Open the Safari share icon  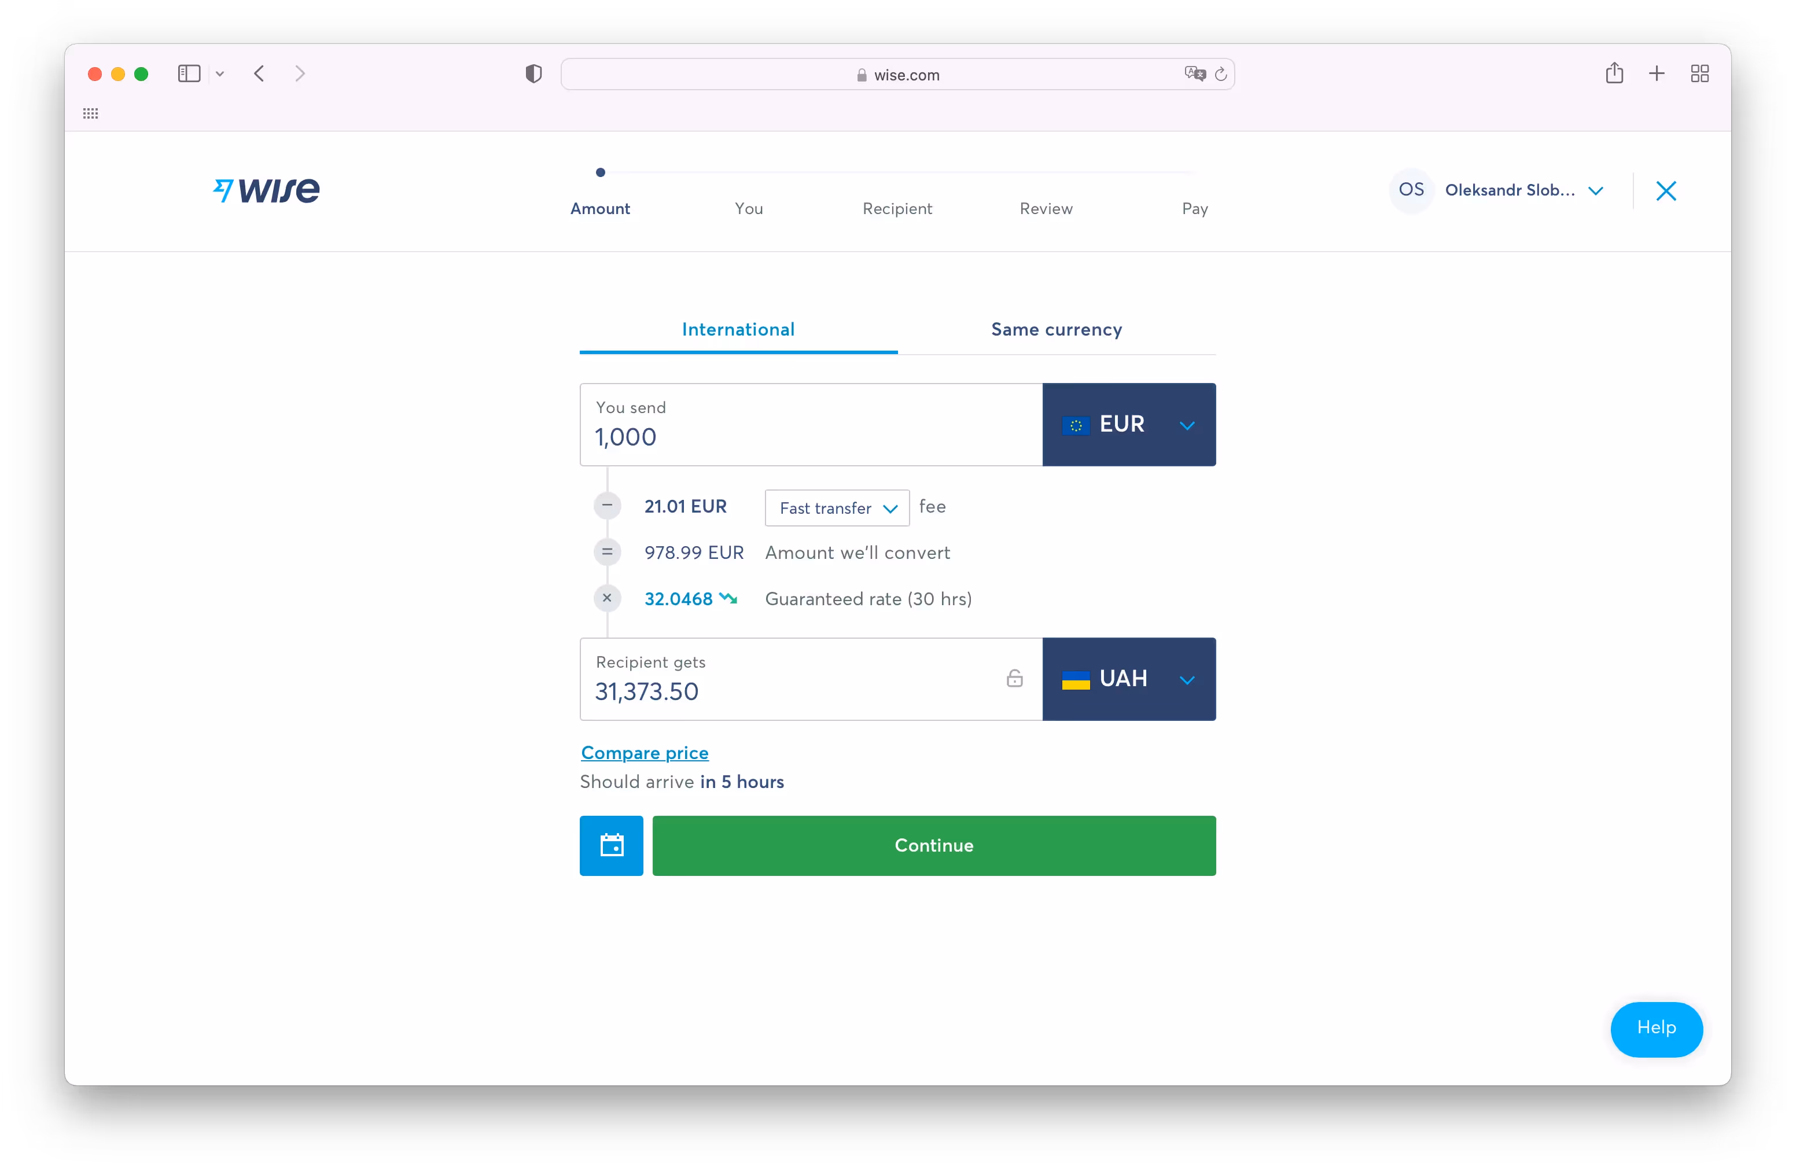point(1614,73)
